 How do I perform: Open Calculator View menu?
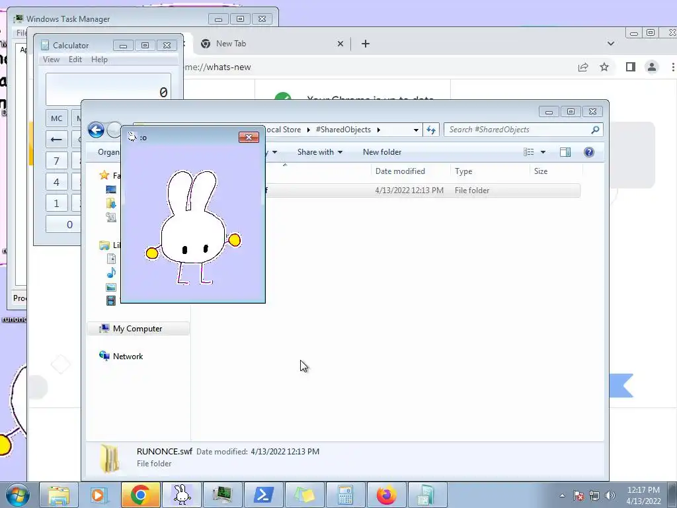[51, 60]
